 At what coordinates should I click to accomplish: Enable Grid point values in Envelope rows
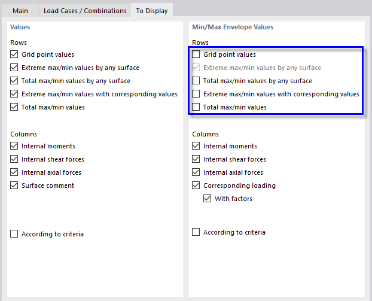point(196,54)
